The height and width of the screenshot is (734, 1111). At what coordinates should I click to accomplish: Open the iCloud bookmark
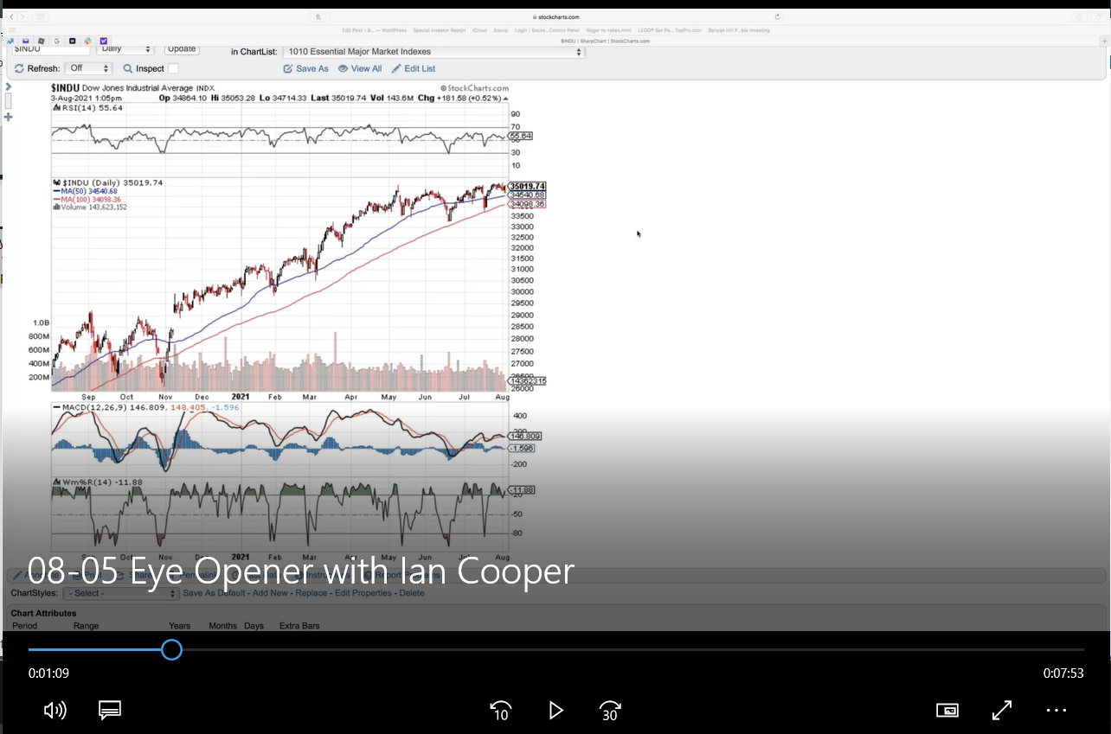pyautogui.click(x=479, y=30)
